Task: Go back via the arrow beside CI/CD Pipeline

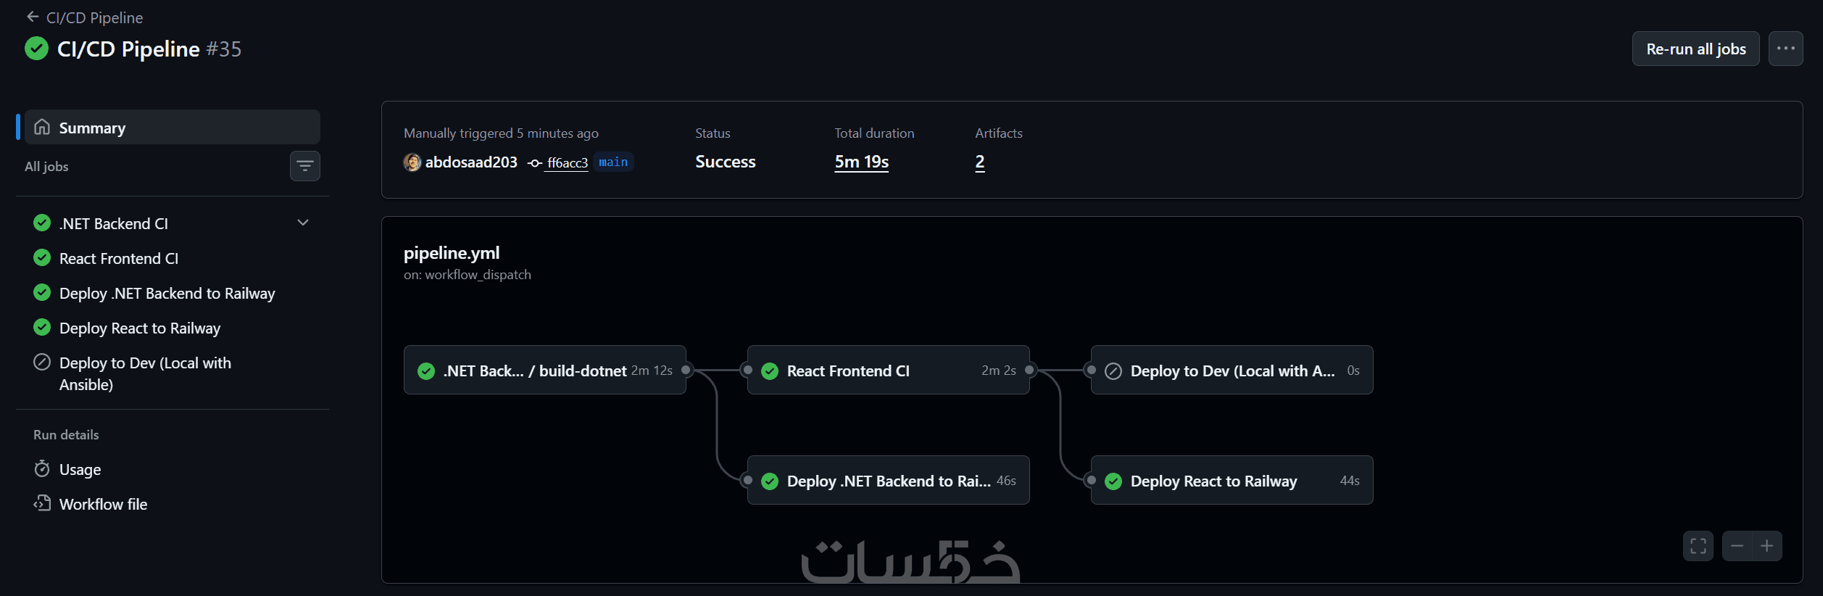Action: [33, 17]
